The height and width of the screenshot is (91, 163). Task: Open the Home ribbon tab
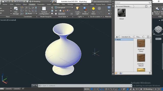click(x=5, y=4)
